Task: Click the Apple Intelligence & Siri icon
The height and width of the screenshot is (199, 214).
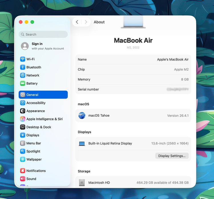Action: click(x=23, y=119)
